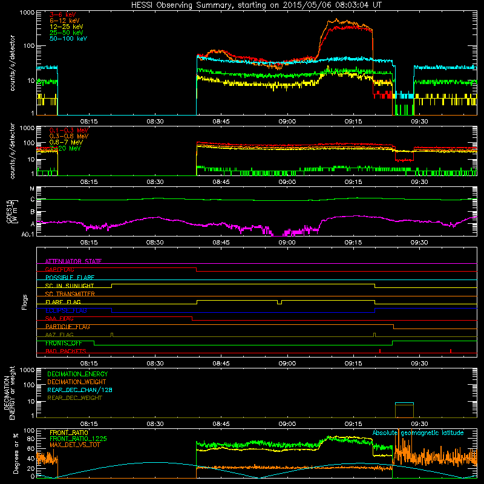Click the 0.3-0.8 MeV legend label
Screen dimensions: 484x484
click(69, 136)
